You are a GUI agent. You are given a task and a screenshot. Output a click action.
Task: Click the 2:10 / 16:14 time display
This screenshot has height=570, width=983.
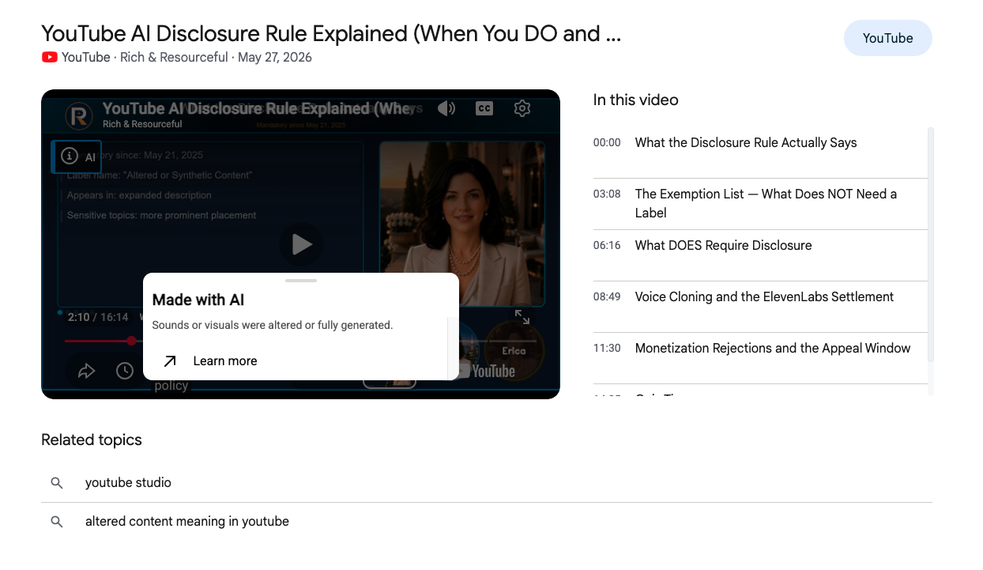(x=98, y=317)
